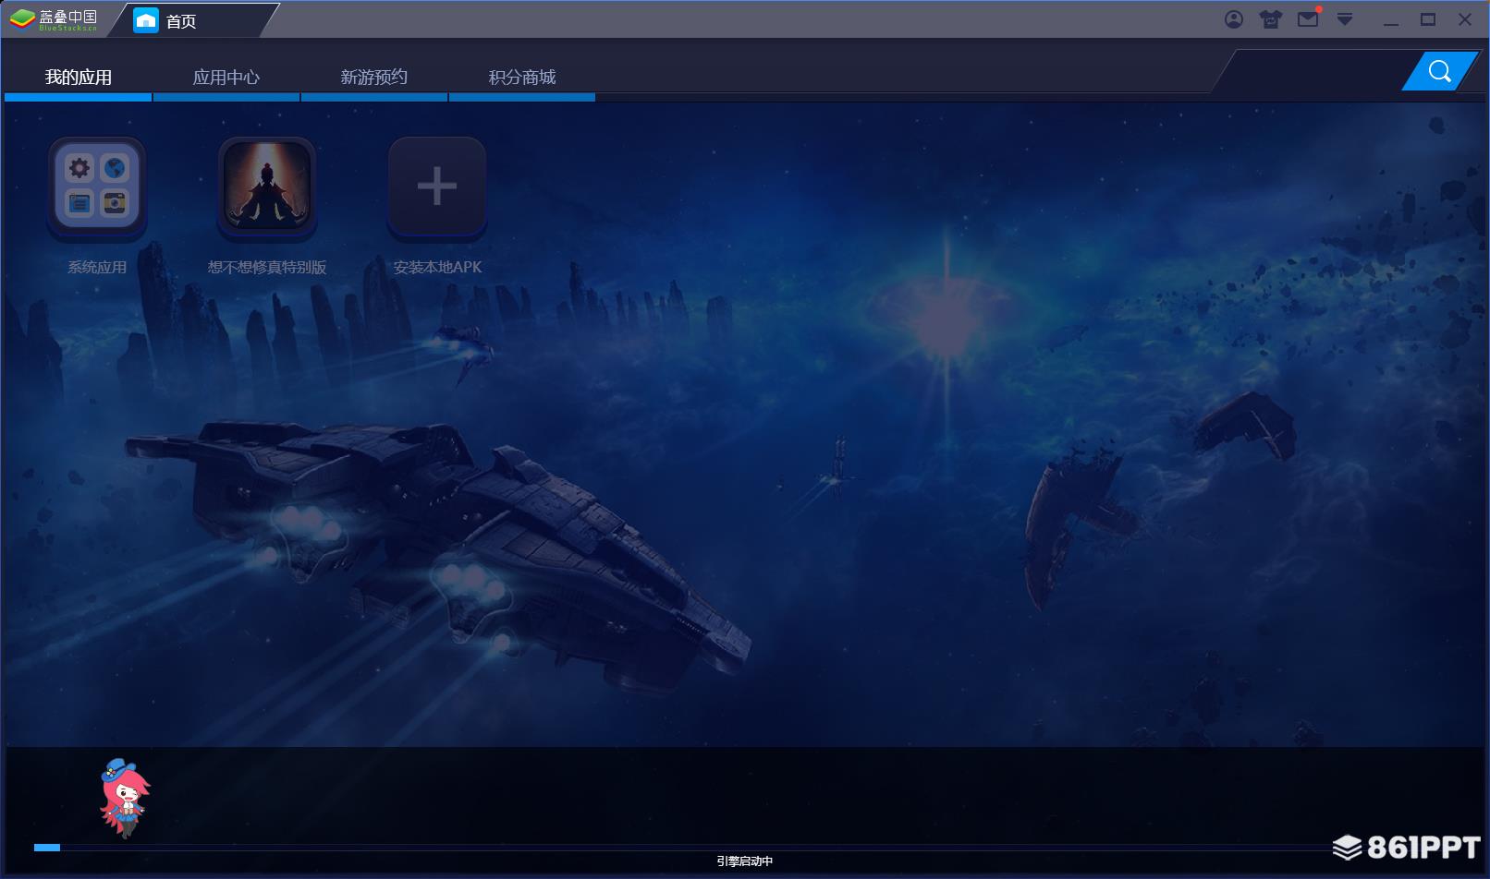Image resolution: width=1490 pixels, height=879 pixels.
Task: Open the 积分商城 tab
Action: (522, 78)
